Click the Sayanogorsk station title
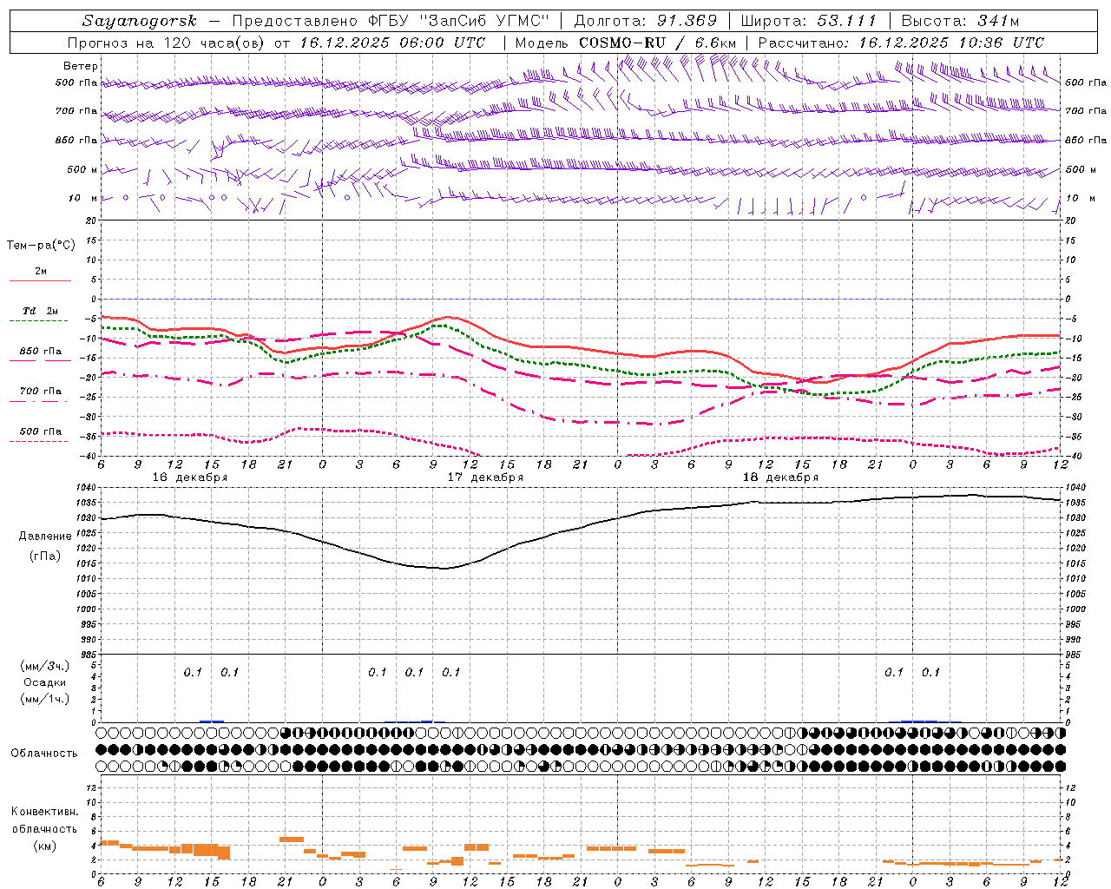The image size is (1111, 889). click(x=140, y=21)
